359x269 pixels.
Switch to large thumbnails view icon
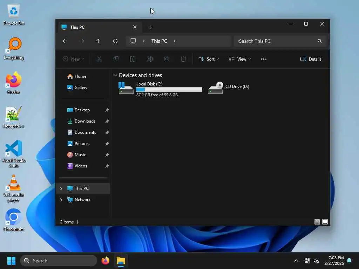coord(325,222)
